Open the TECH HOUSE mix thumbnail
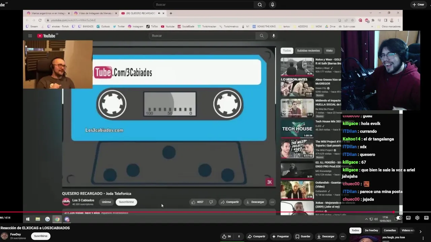 coord(297,128)
